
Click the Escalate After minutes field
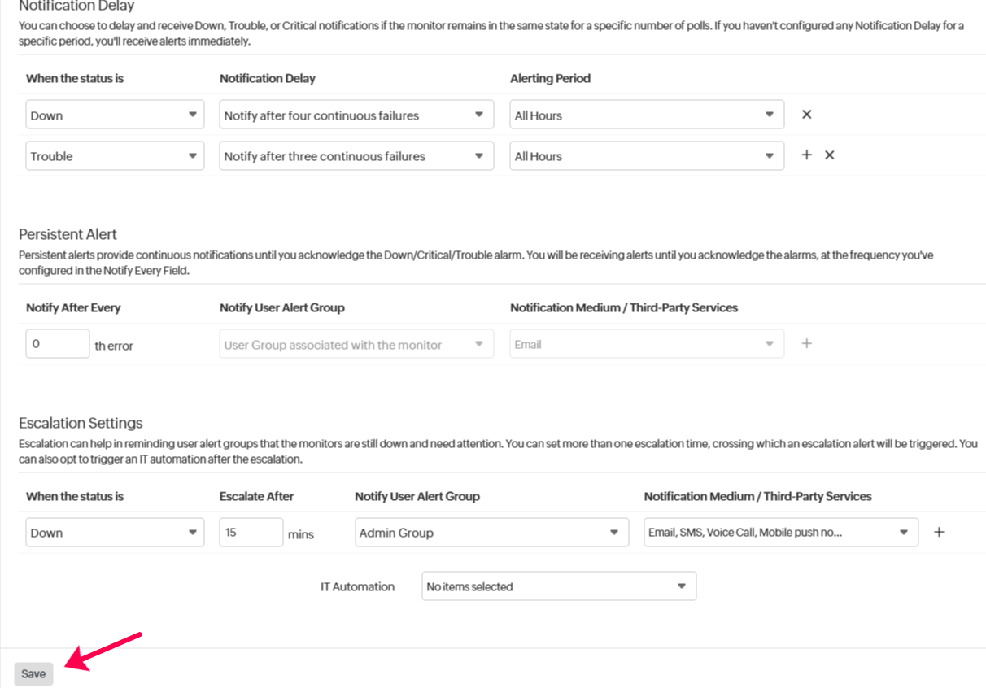tap(251, 533)
